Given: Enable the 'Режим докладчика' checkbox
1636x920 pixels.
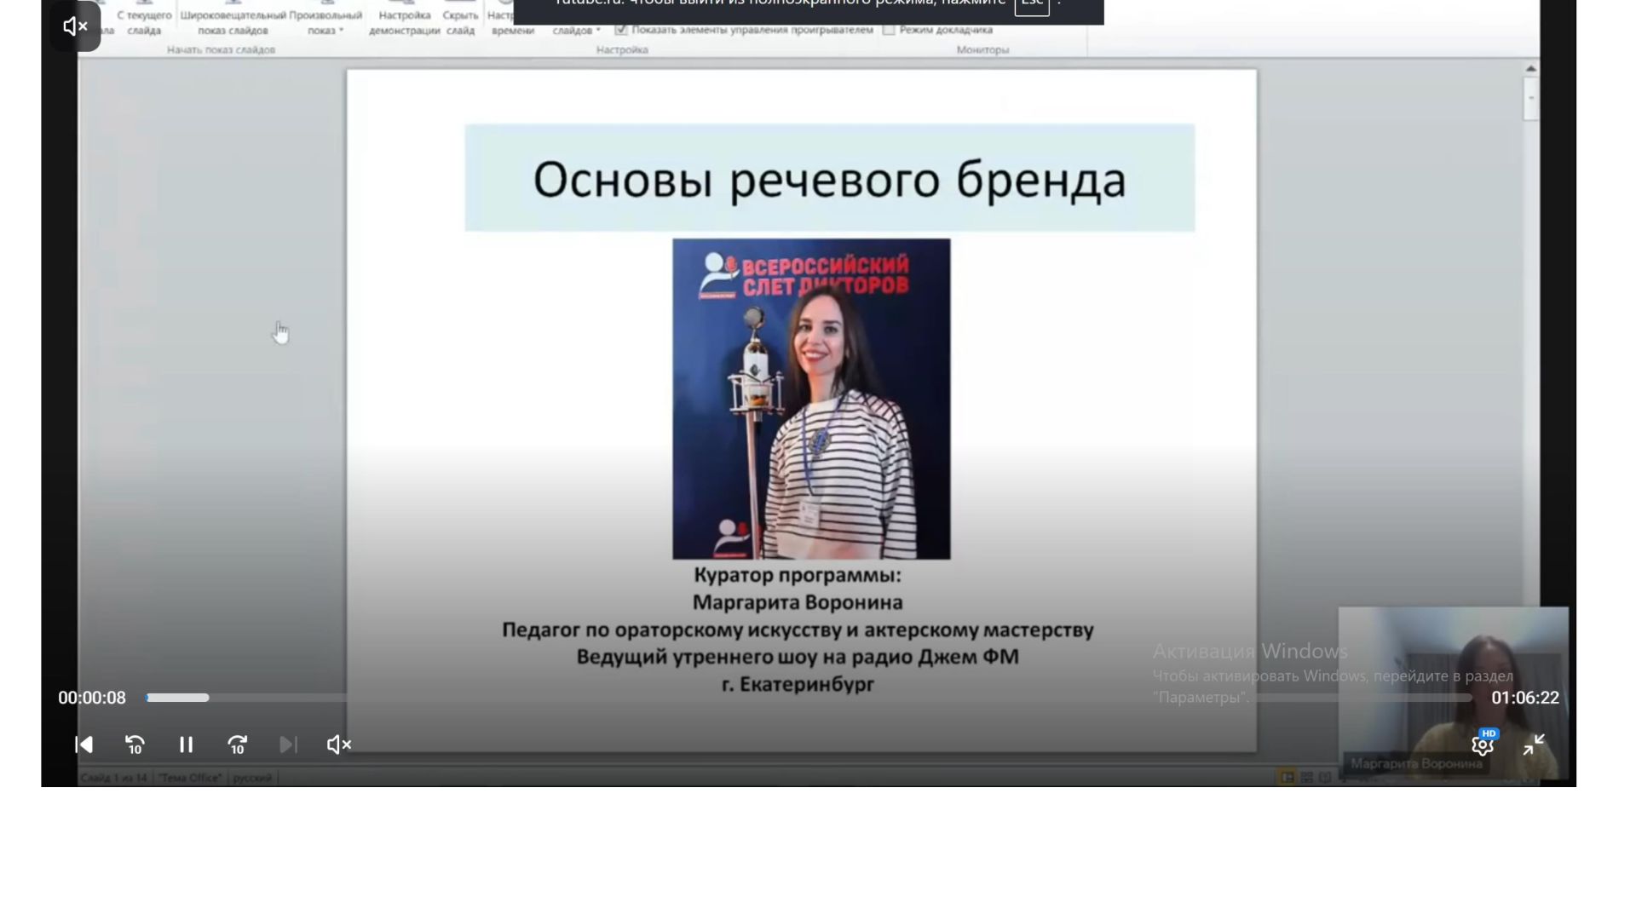Looking at the screenshot, I should pos(889,30).
